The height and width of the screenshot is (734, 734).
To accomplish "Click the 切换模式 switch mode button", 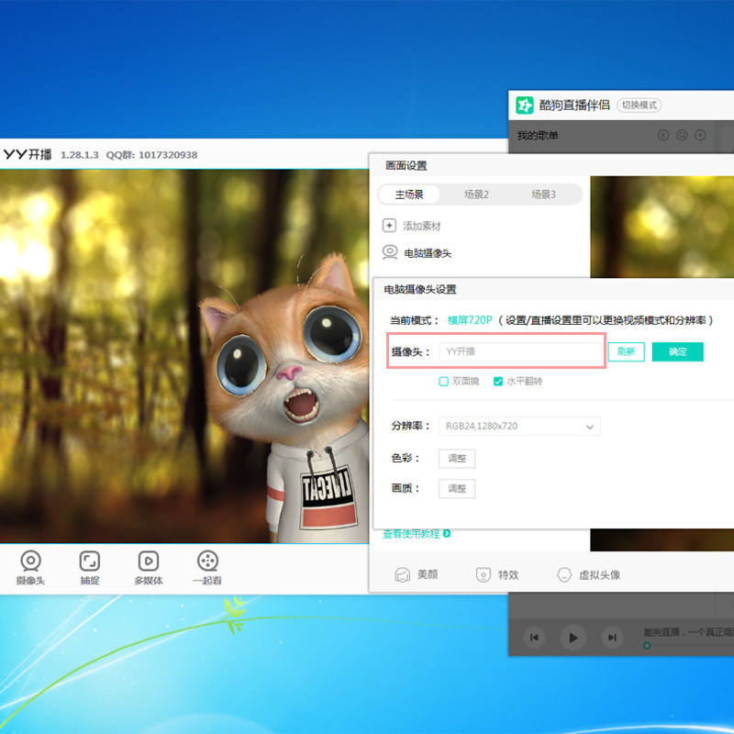I will [639, 105].
